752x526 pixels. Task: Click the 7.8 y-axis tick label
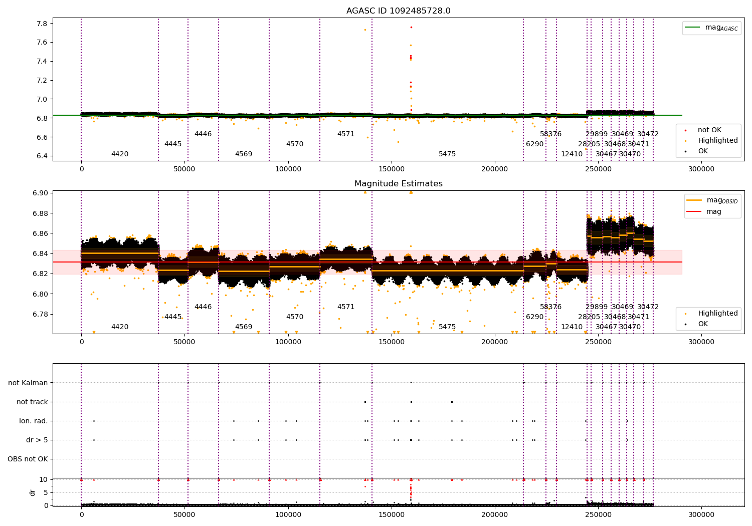pyautogui.click(x=42, y=24)
